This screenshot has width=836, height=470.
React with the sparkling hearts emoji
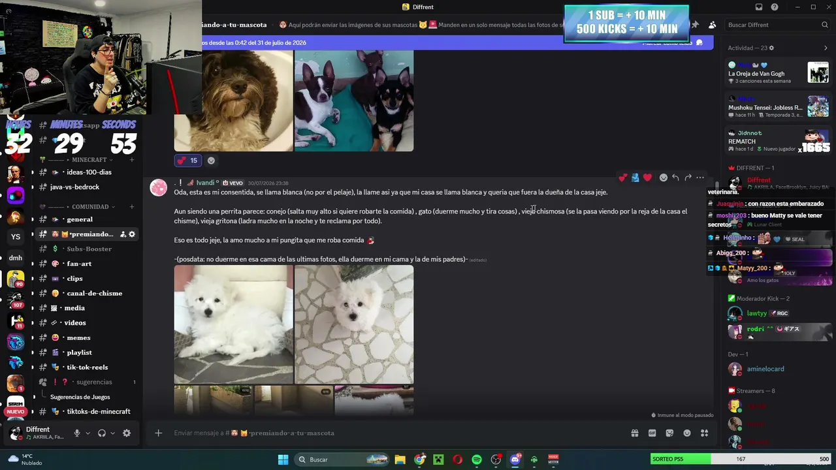tap(623, 178)
